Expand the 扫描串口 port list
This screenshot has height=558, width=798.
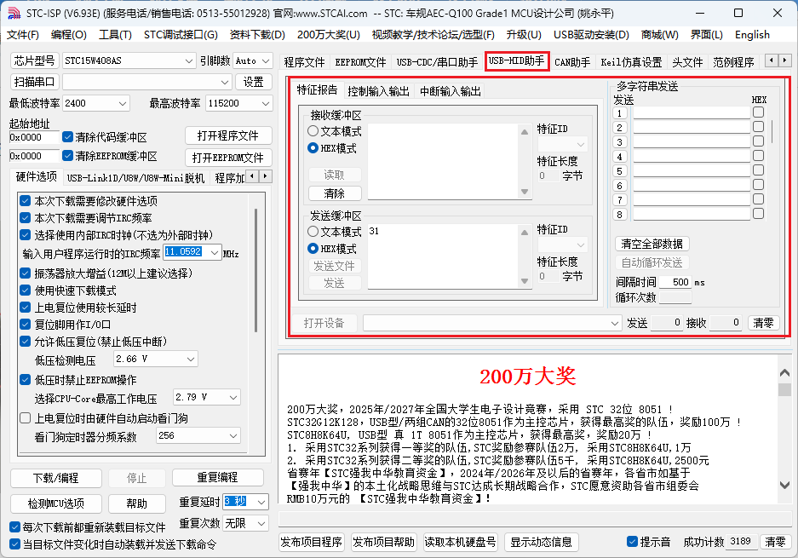147,82
